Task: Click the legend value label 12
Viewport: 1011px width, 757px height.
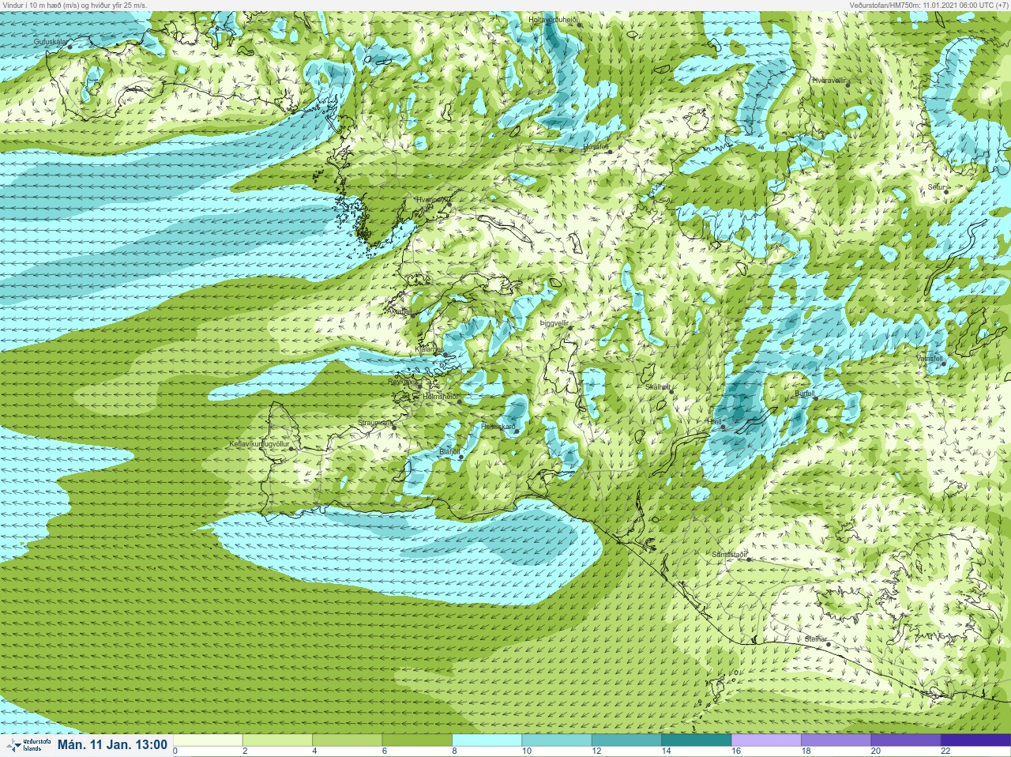Action: click(x=596, y=751)
